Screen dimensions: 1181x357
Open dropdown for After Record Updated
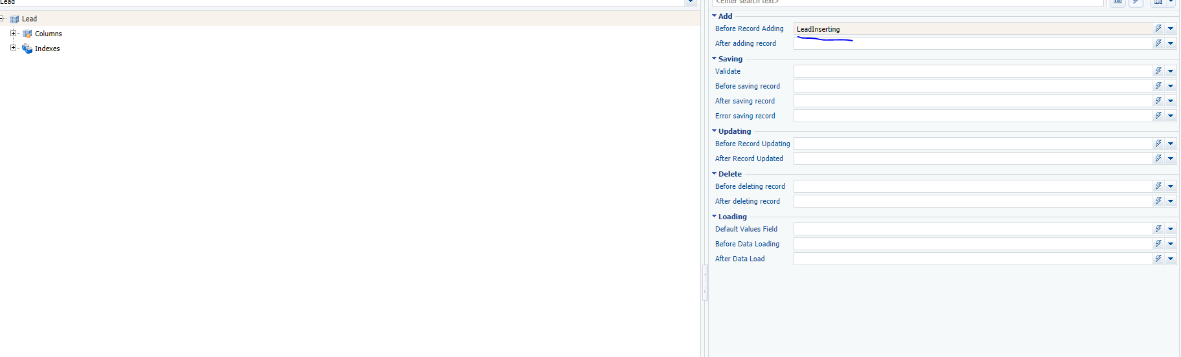click(x=1171, y=158)
